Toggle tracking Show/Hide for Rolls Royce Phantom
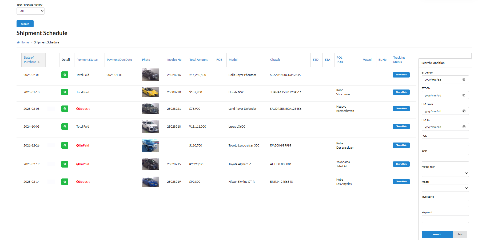This screenshot has width=478, height=240. pyautogui.click(x=401, y=75)
